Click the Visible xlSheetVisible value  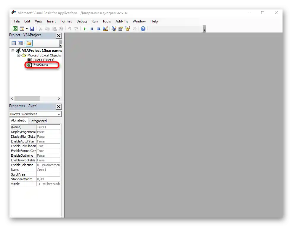point(48,184)
